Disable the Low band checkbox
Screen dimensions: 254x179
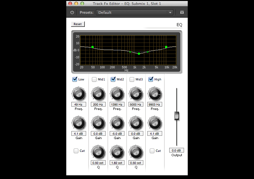75,79
